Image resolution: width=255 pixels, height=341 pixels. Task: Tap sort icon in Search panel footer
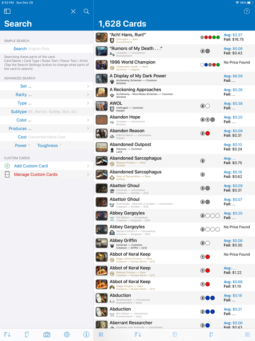click(7, 334)
